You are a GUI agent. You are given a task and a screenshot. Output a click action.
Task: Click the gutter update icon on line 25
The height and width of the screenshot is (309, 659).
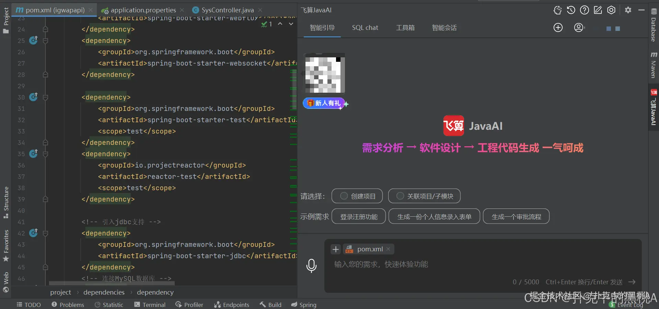(33, 40)
